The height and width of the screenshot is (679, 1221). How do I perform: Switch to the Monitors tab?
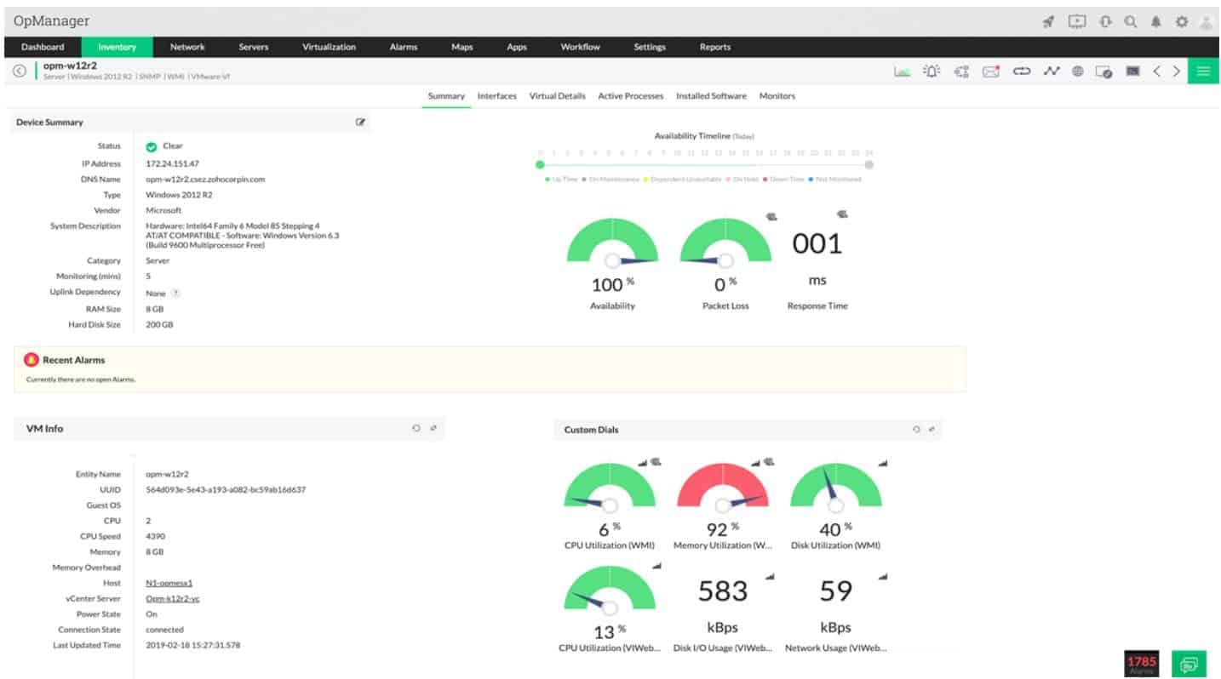[777, 96]
